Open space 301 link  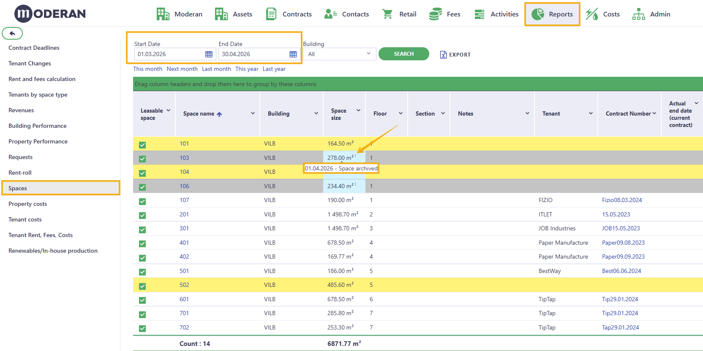pos(184,228)
